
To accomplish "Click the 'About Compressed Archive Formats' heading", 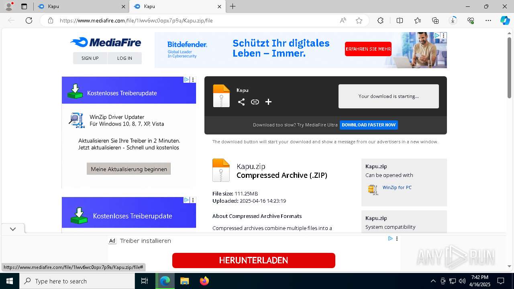I will click(257, 216).
